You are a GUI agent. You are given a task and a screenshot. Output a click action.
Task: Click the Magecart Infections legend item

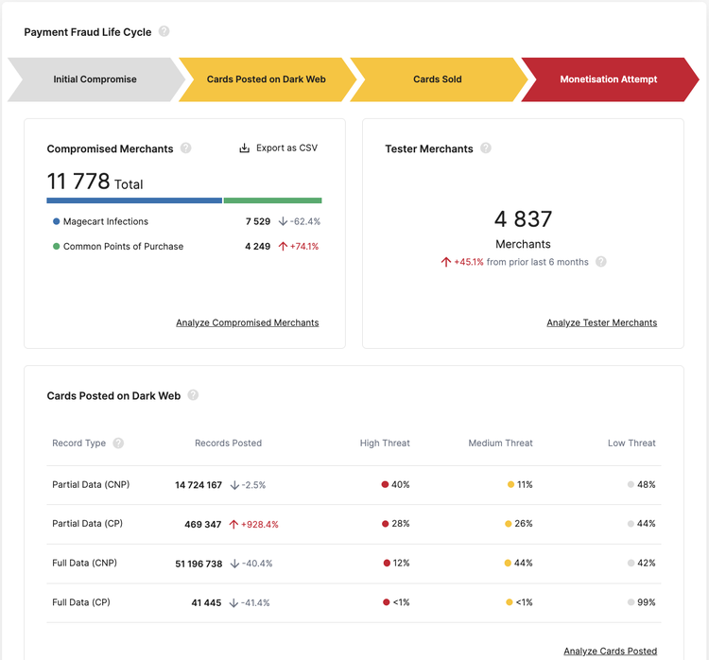(x=105, y=221)
